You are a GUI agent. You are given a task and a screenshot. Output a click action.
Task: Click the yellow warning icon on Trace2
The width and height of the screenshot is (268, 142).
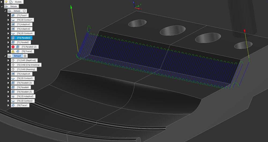(x=13, y=51)
